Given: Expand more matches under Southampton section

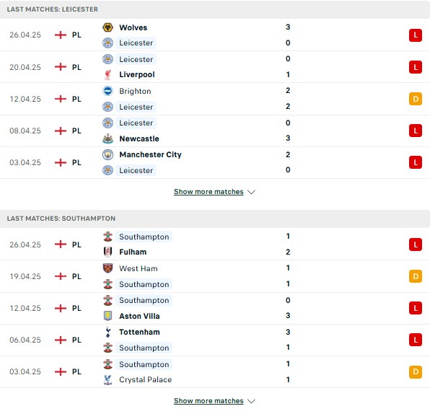Looking at the screenshot, I should pos(209,401).
